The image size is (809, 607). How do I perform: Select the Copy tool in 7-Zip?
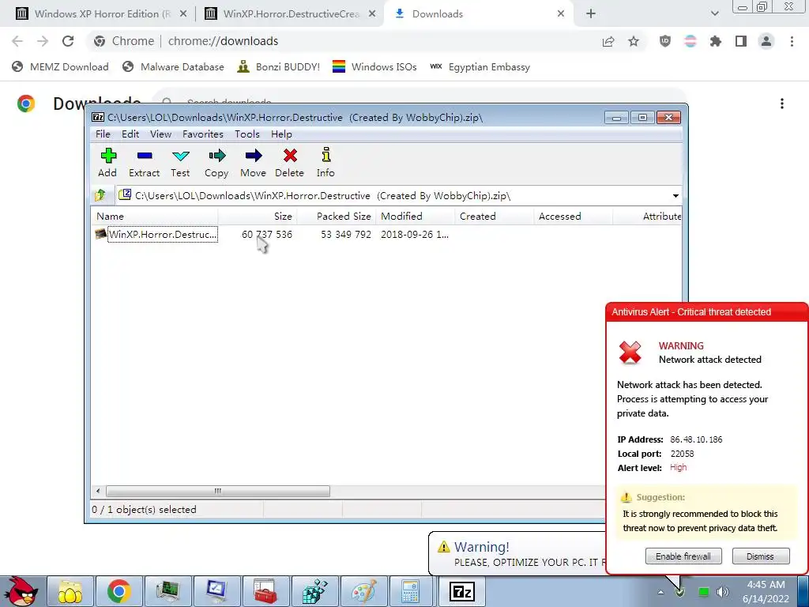216,163
